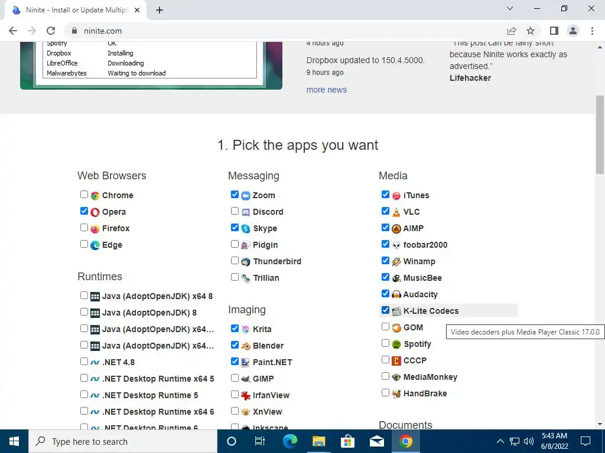The width and height of the screenshot is (605, 453).
Task: Open a new browser tab
Action: coord(160,10)
